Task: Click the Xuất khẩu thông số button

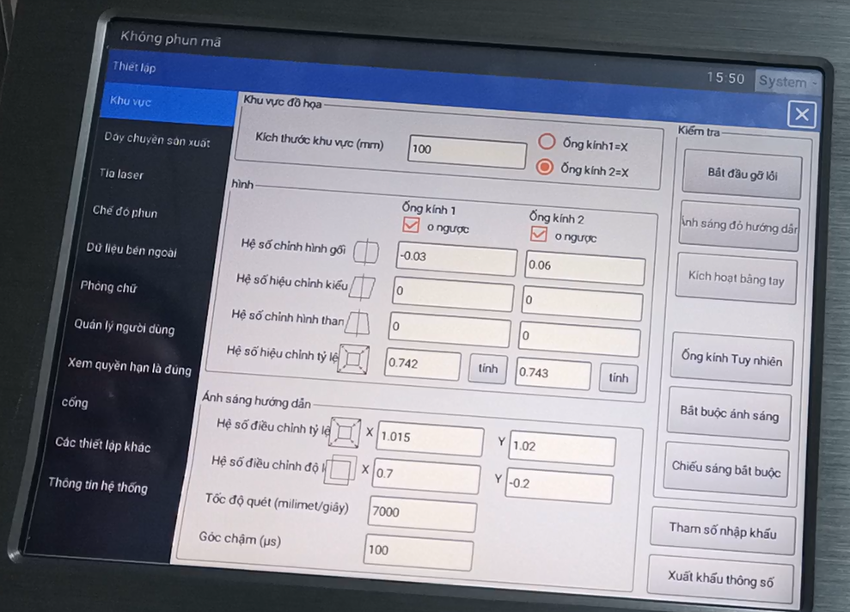Action: click(x=721, y=579)
